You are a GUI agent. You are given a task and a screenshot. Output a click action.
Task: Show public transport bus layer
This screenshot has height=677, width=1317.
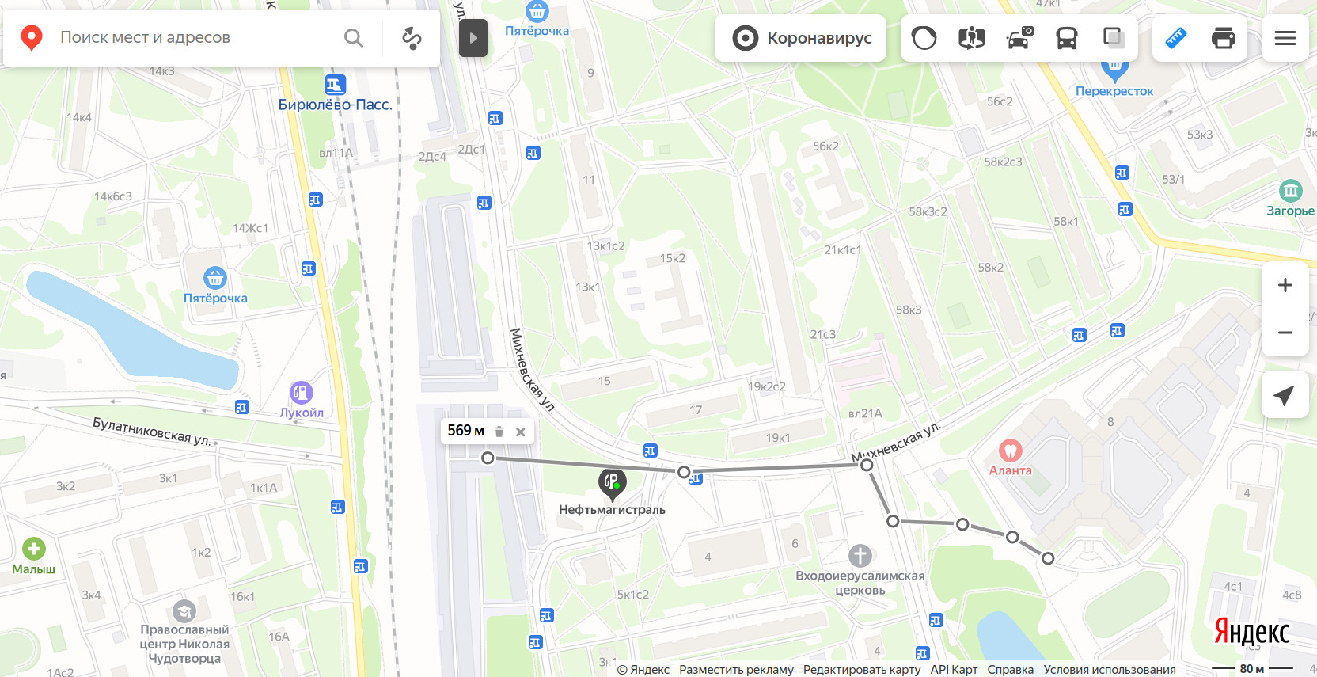click(1067, 38)
